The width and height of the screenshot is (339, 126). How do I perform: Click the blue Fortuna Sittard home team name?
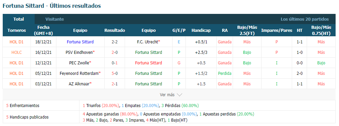[x=80, y=42]
